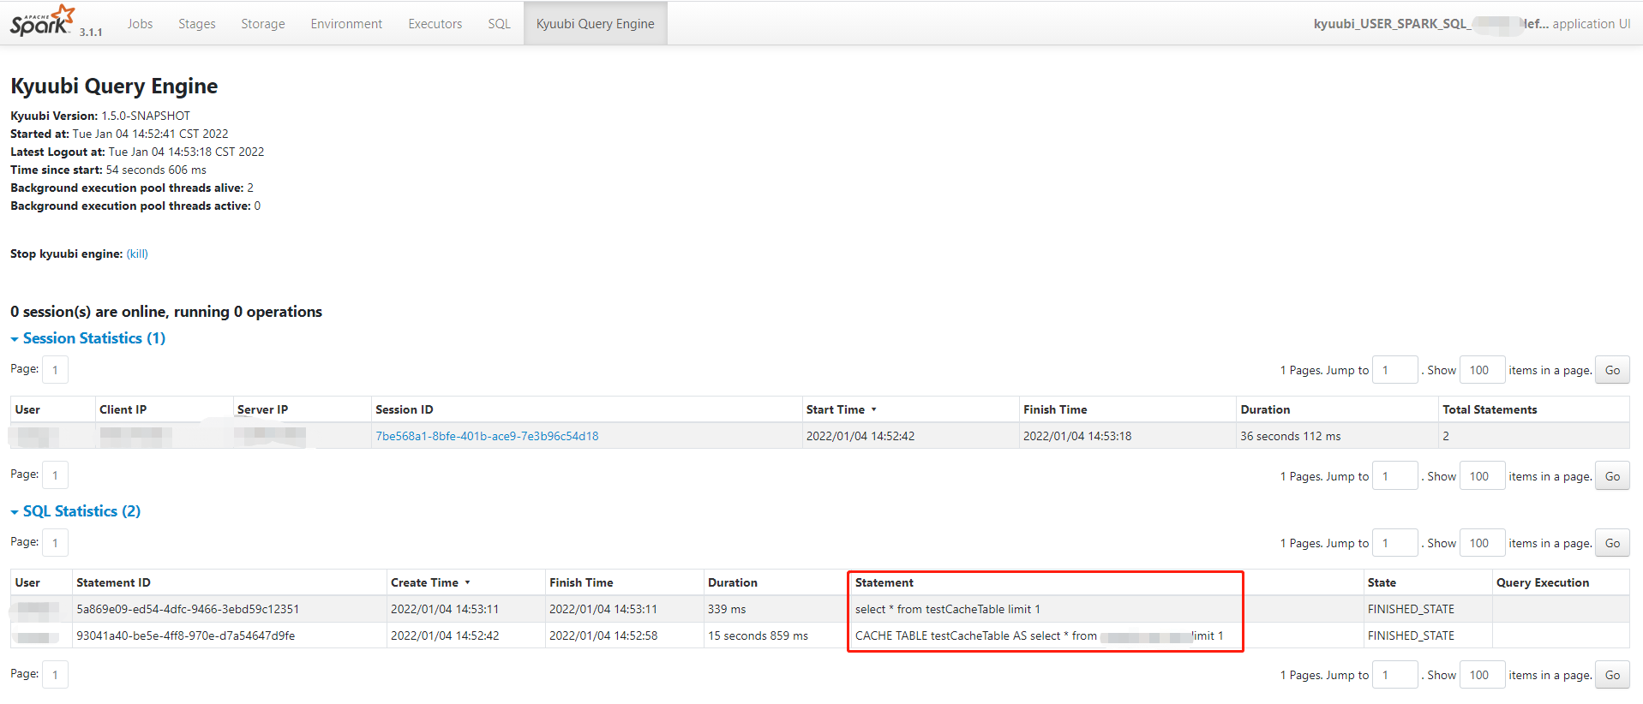The width and height of the screenshot is (1643, 704).
Task: Switch to the Storage tab
Action: pos(263,24)
